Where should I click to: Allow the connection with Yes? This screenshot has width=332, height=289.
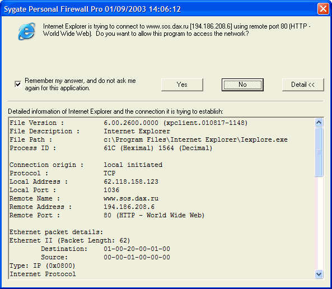coord(182,85)
